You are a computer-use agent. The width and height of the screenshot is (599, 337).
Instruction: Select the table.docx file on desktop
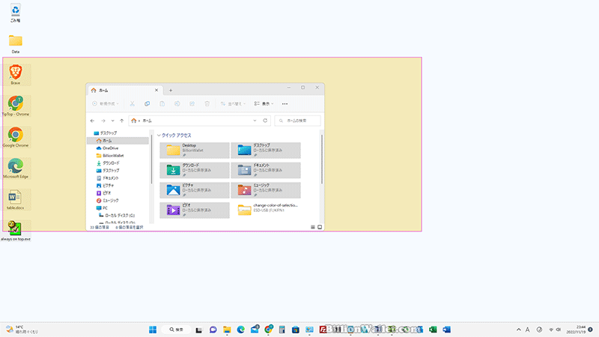tap(15, 200)
